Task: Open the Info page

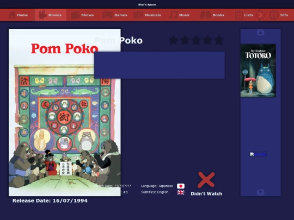Action: (279, 15)
